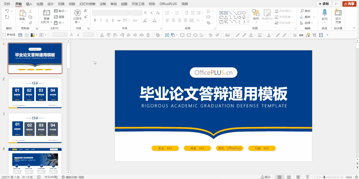Click rounded rectangle icon in quick toolbar
The image size is (359, 179).
coord(189,35)
